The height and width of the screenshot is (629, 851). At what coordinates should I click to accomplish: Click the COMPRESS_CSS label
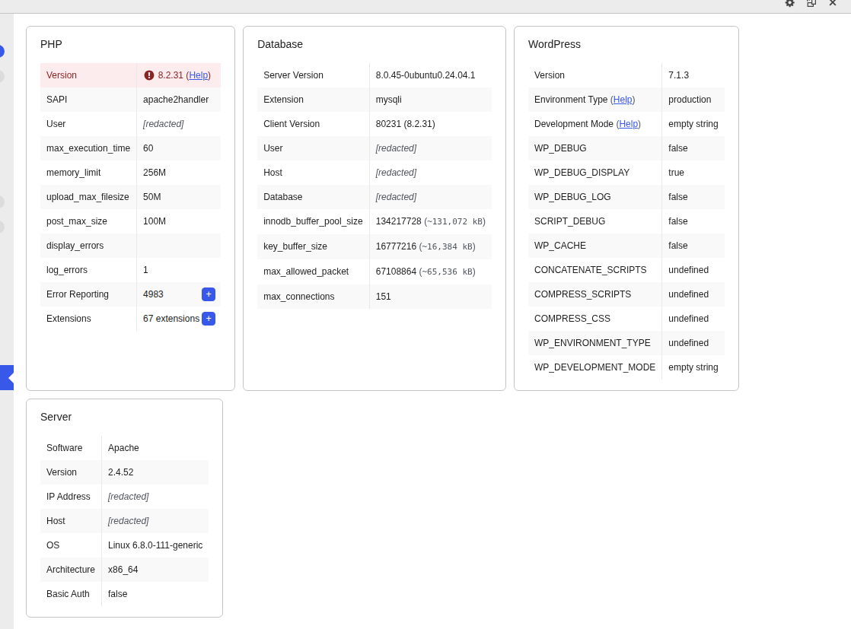pyautogui.click(x=572, y=319)
